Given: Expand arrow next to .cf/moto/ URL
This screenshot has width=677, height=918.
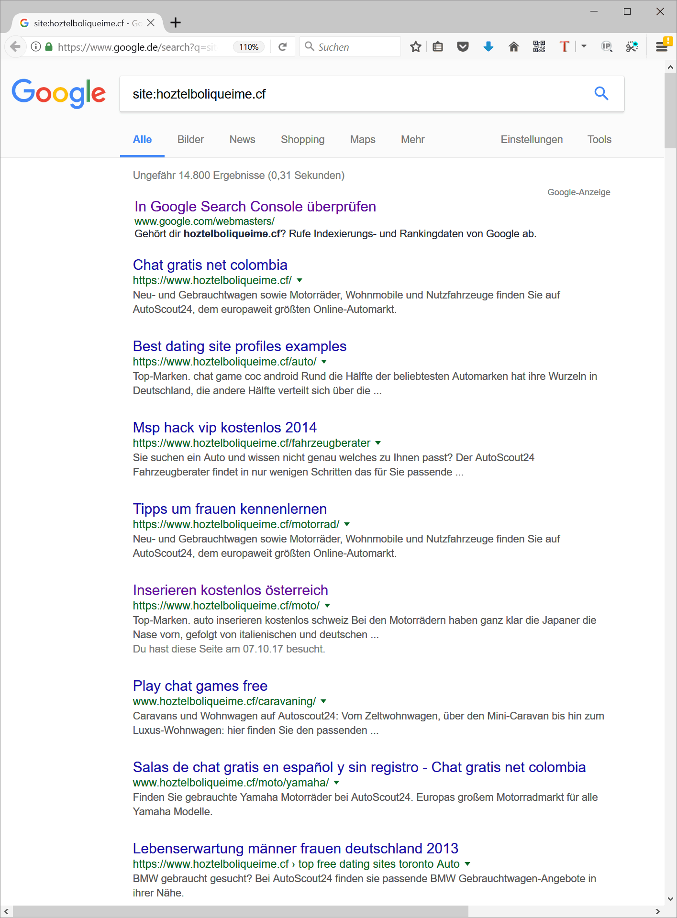Looking at the screenshot, I should tap(327, 606).
